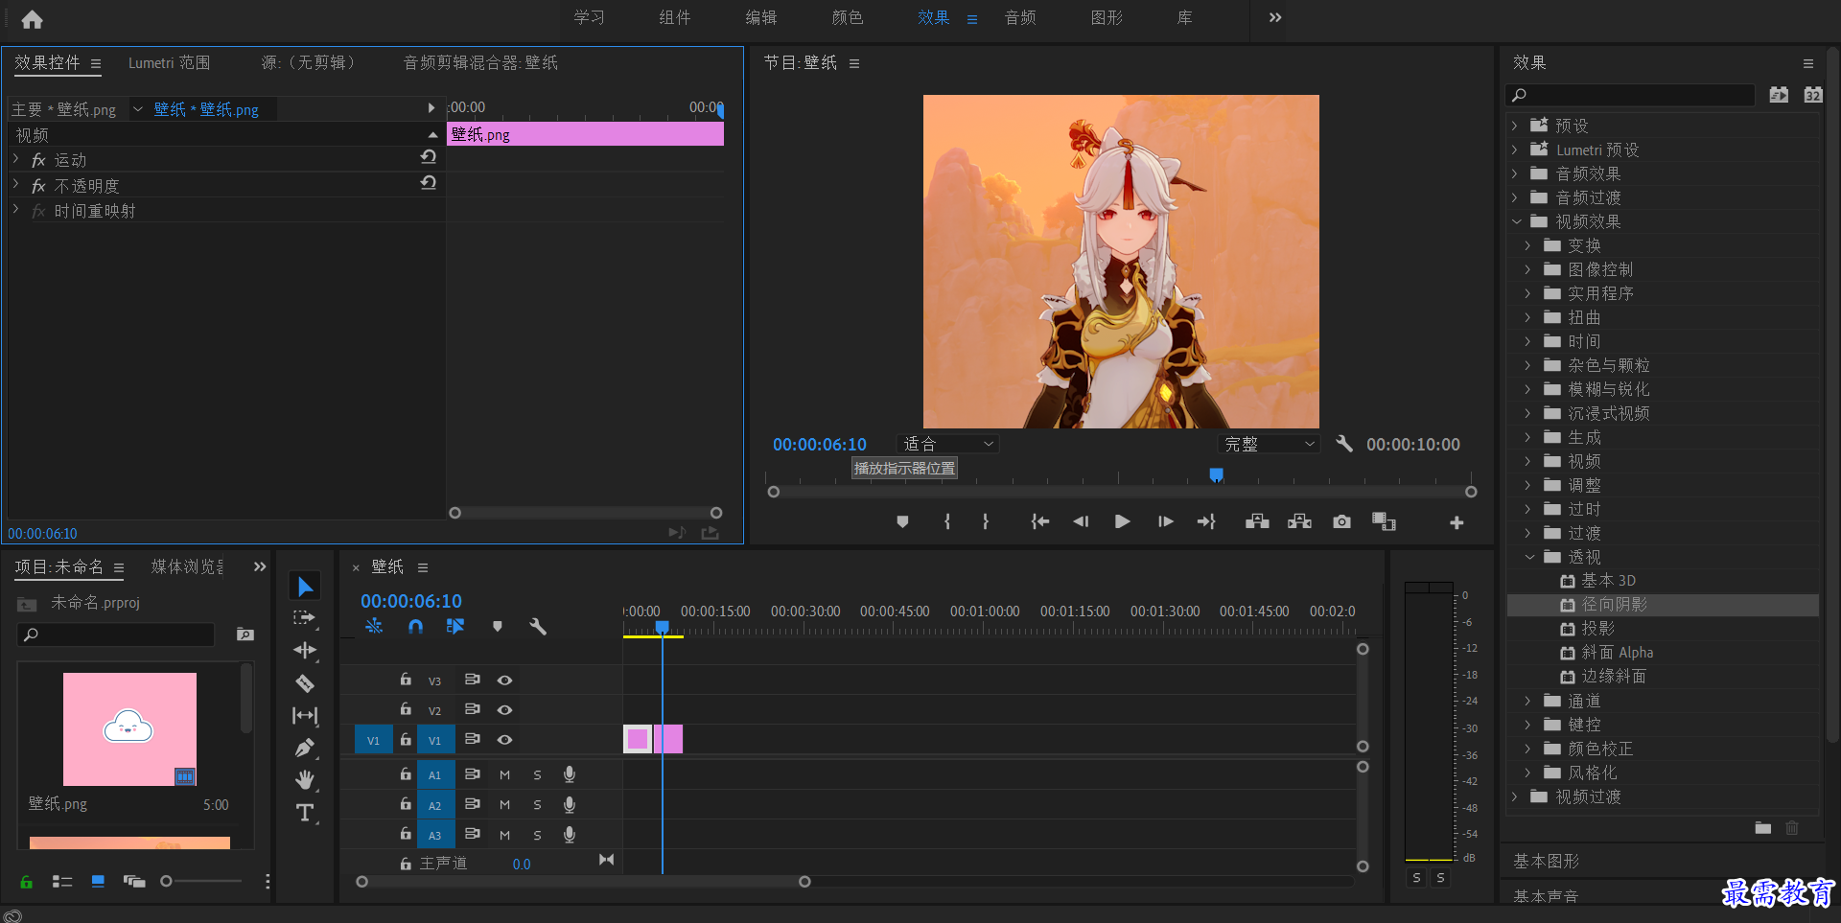Select the 壁纸.png thumbnail in project
1841x923 pixels.
coord(129,729)
